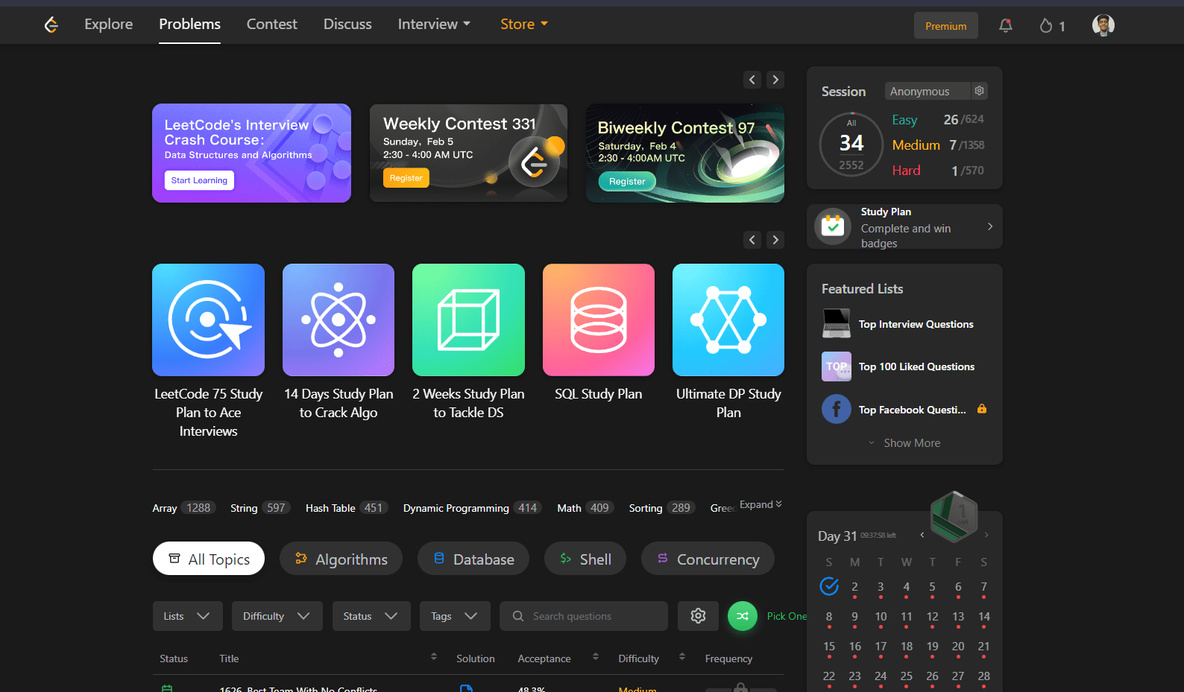This screenshot has height=692, width=1184.
Task: Select the Concurrency topic tab
Action: pos(708,559)
